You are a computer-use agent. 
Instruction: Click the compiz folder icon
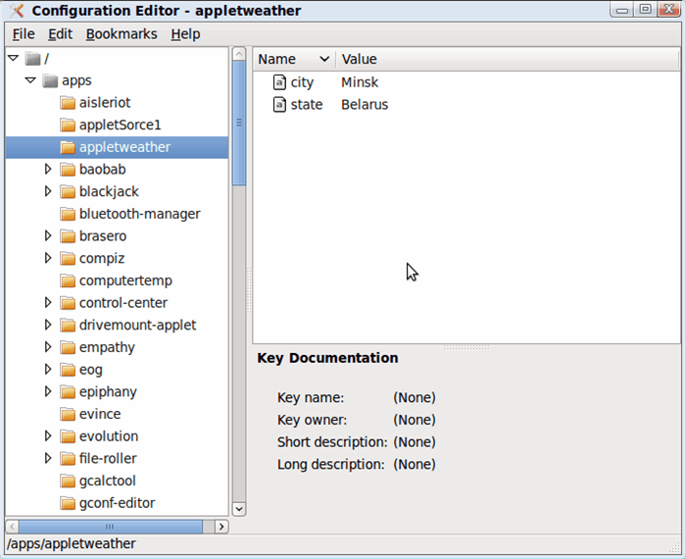(68, 259)
